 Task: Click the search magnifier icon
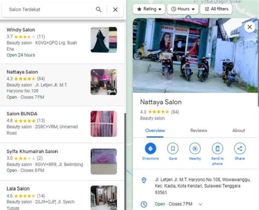[98, 9]
